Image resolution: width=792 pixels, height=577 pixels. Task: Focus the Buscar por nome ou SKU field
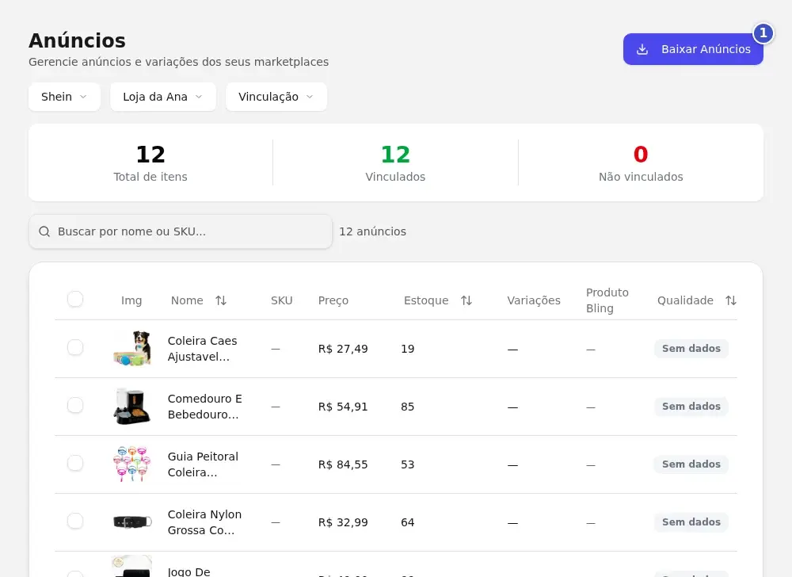click(x=181, y=231)
